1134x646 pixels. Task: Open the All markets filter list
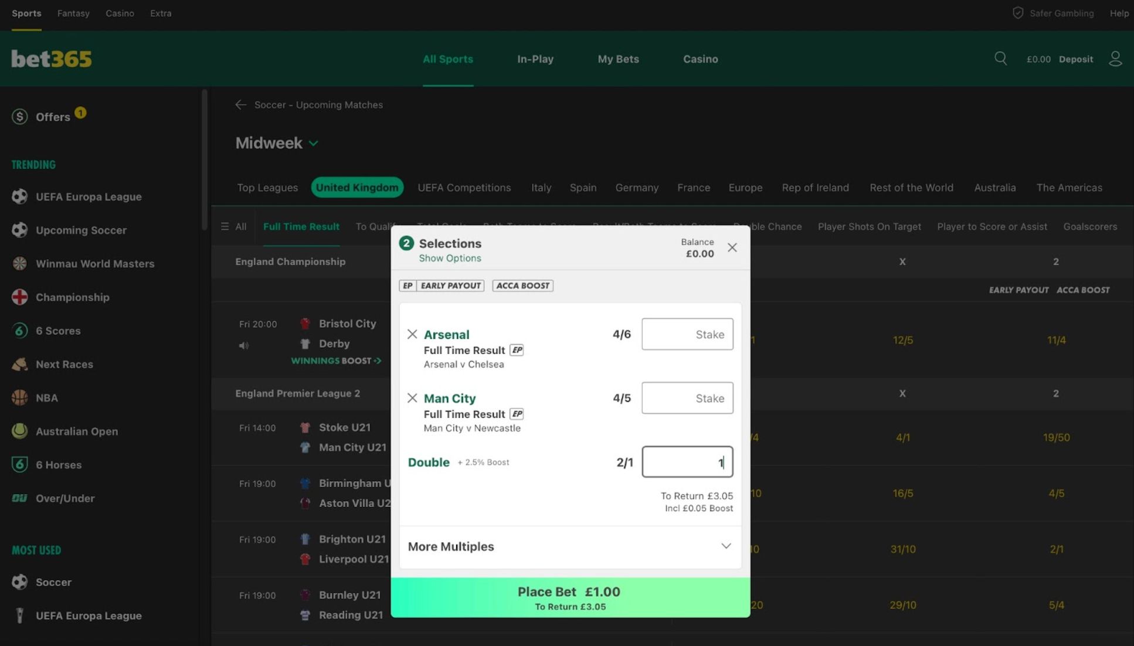[x=233, y=226]
